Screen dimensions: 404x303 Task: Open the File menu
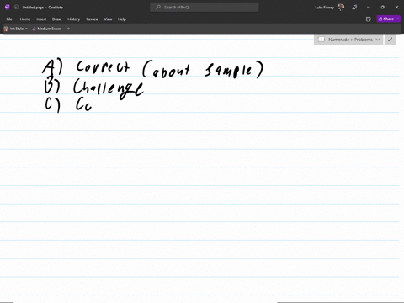[9, 19]
